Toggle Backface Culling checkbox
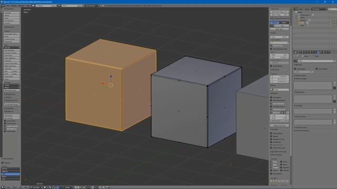This screenshot has height=189, width=337. [271, 139]
